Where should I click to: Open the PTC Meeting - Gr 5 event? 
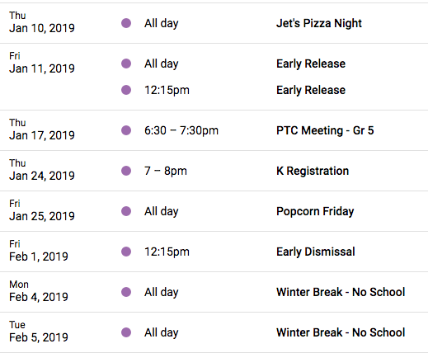325,130
